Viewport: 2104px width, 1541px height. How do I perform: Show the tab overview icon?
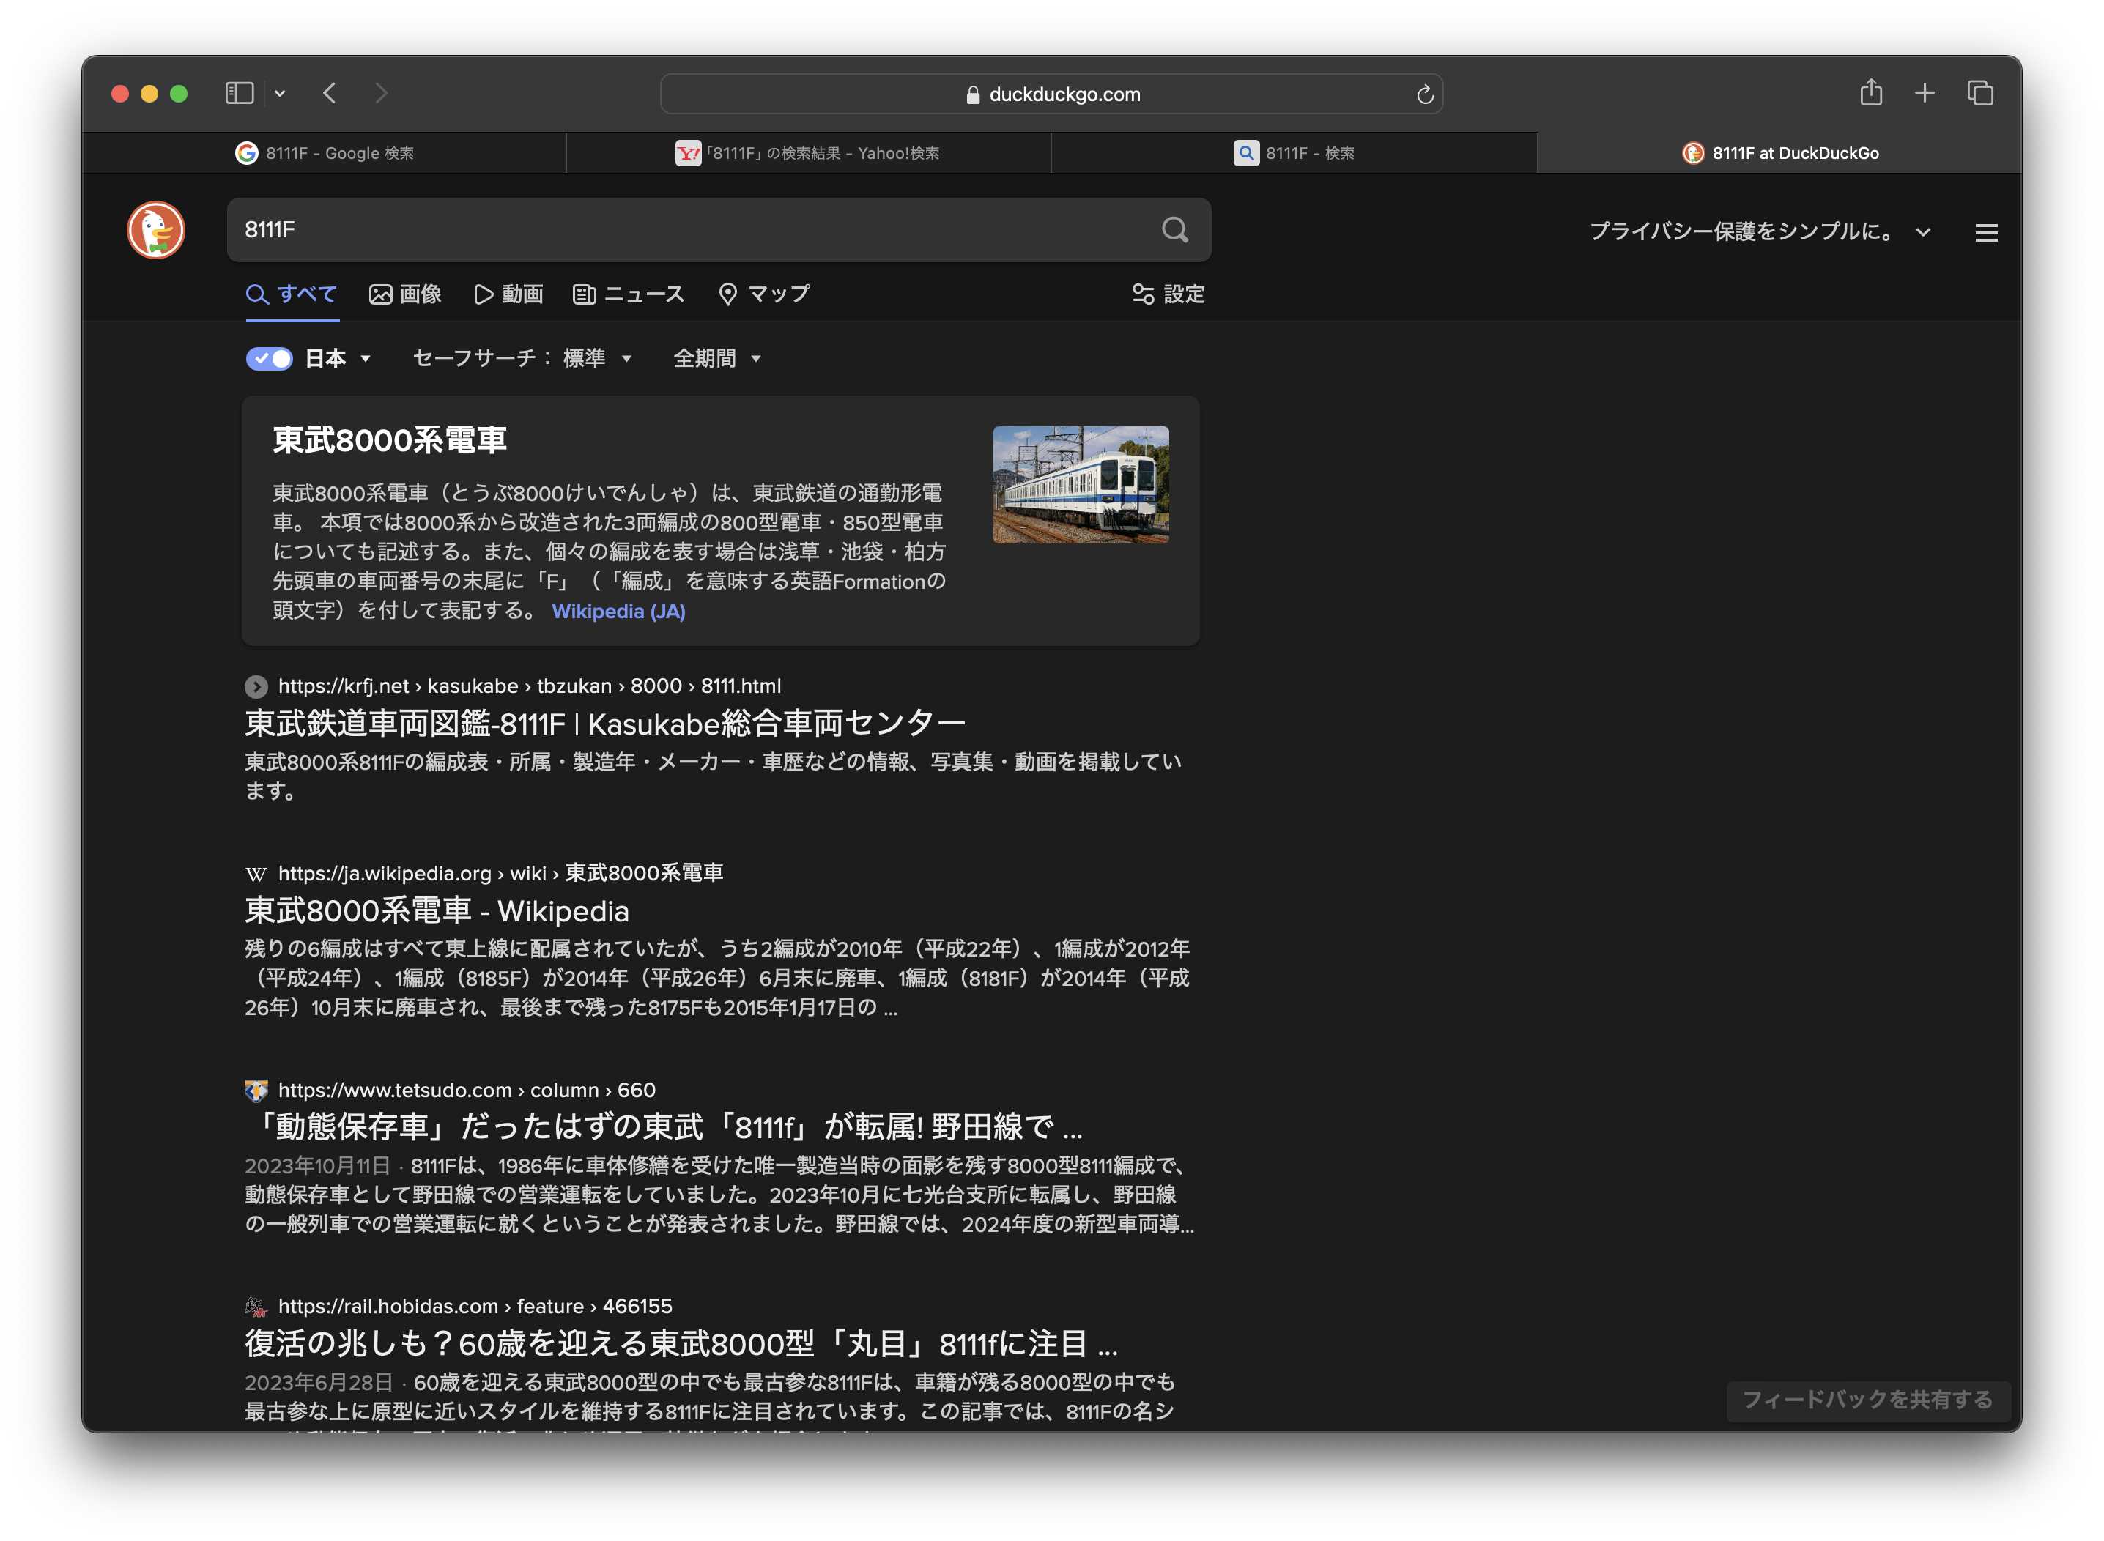tap(1980, 92)
